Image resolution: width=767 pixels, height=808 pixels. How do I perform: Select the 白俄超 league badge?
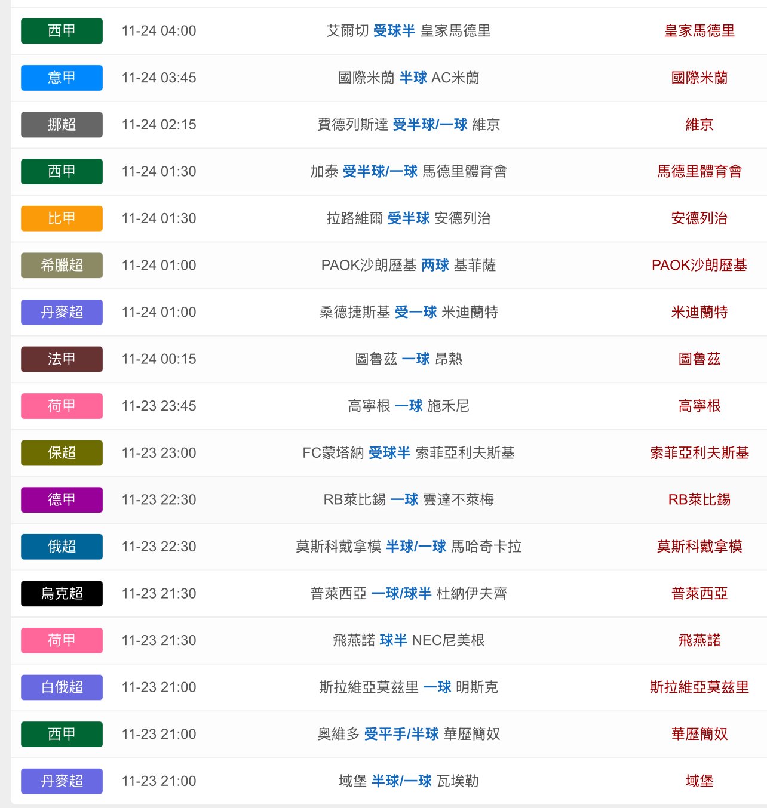62,687
